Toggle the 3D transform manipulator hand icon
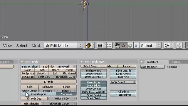The image size is (188, 106). tap(118, 46)
